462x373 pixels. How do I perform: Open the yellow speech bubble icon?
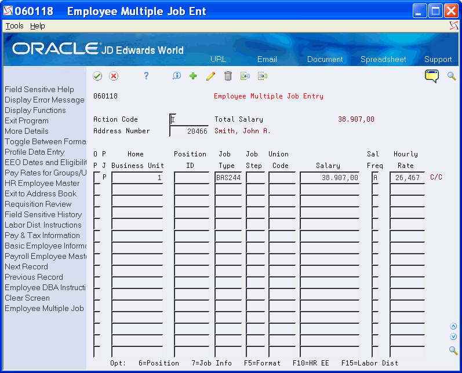pyautogui.click(x=432, y=76)
